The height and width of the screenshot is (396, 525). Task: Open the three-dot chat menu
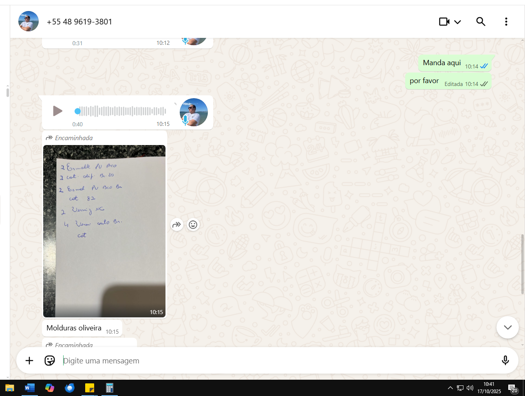coord(506,22)
